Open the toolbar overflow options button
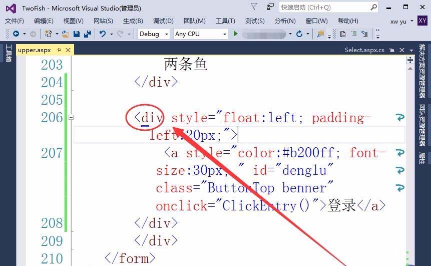The width and height of the screenshot is (431, 266). (x=378, y=34)
